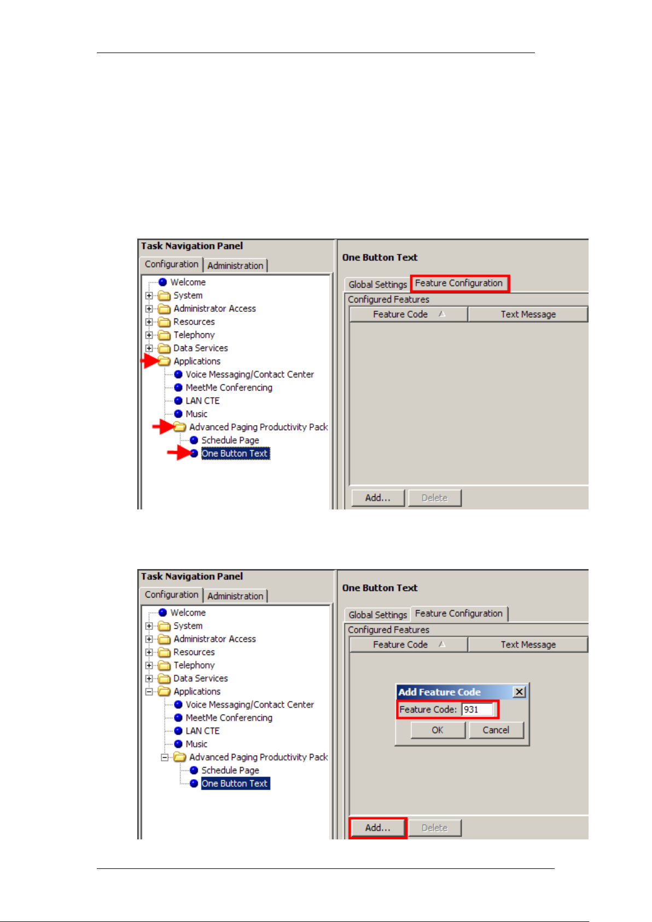Click System folder icon in upper screenshot

[x=164, y=295]
